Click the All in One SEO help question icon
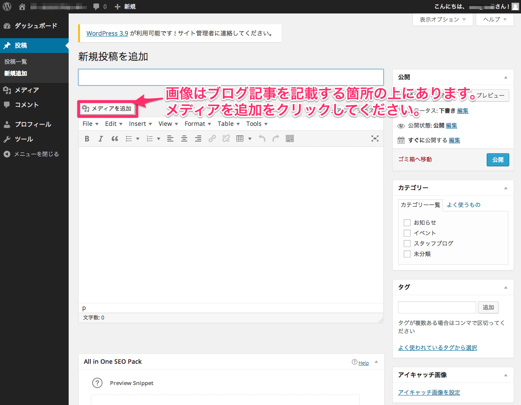The height and width of the screenshot is (405, 521). [x=354, y=362]
